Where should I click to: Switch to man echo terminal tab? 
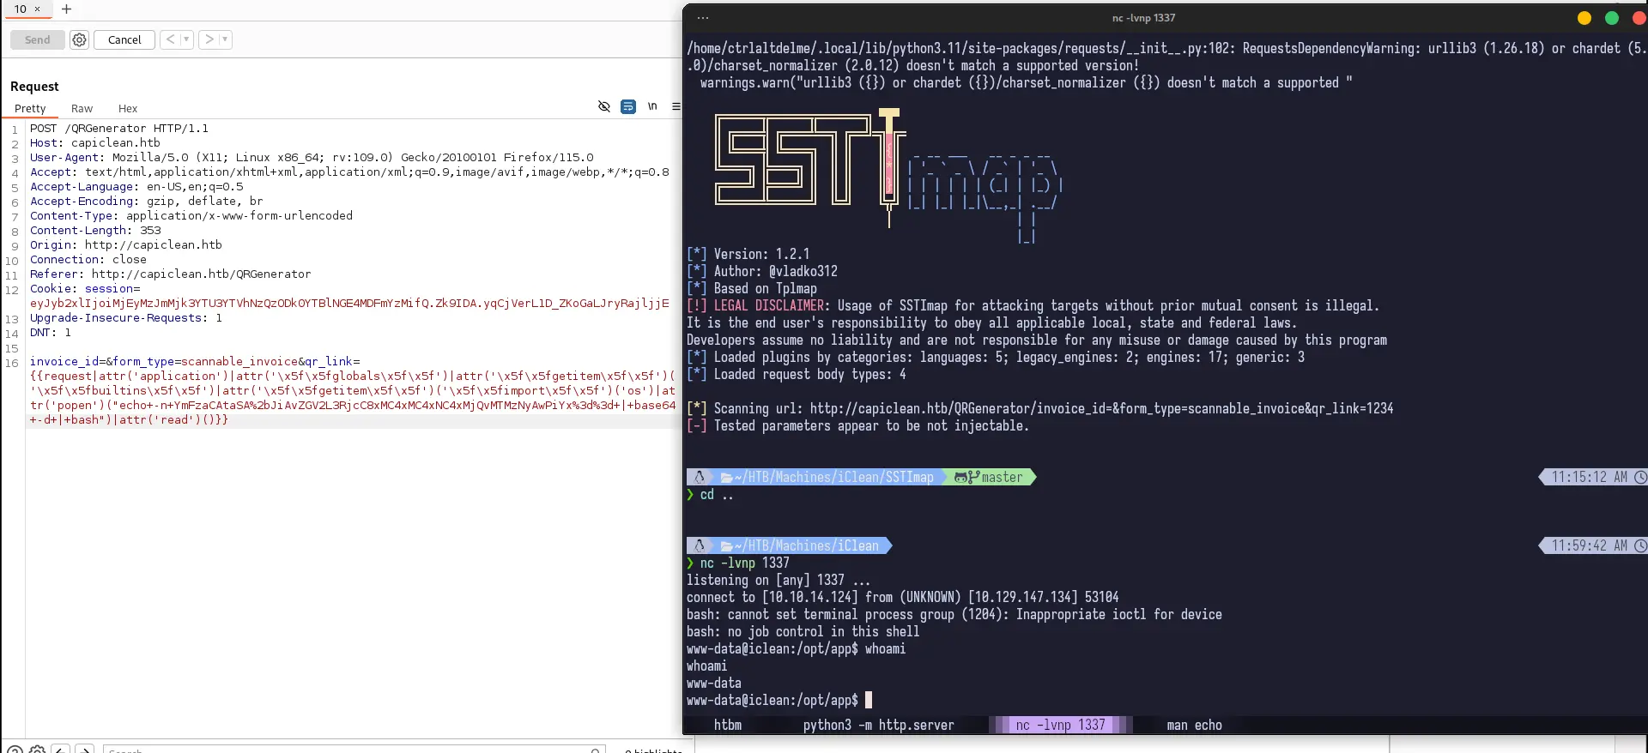pyautogui.click(x=1194, y=725)
